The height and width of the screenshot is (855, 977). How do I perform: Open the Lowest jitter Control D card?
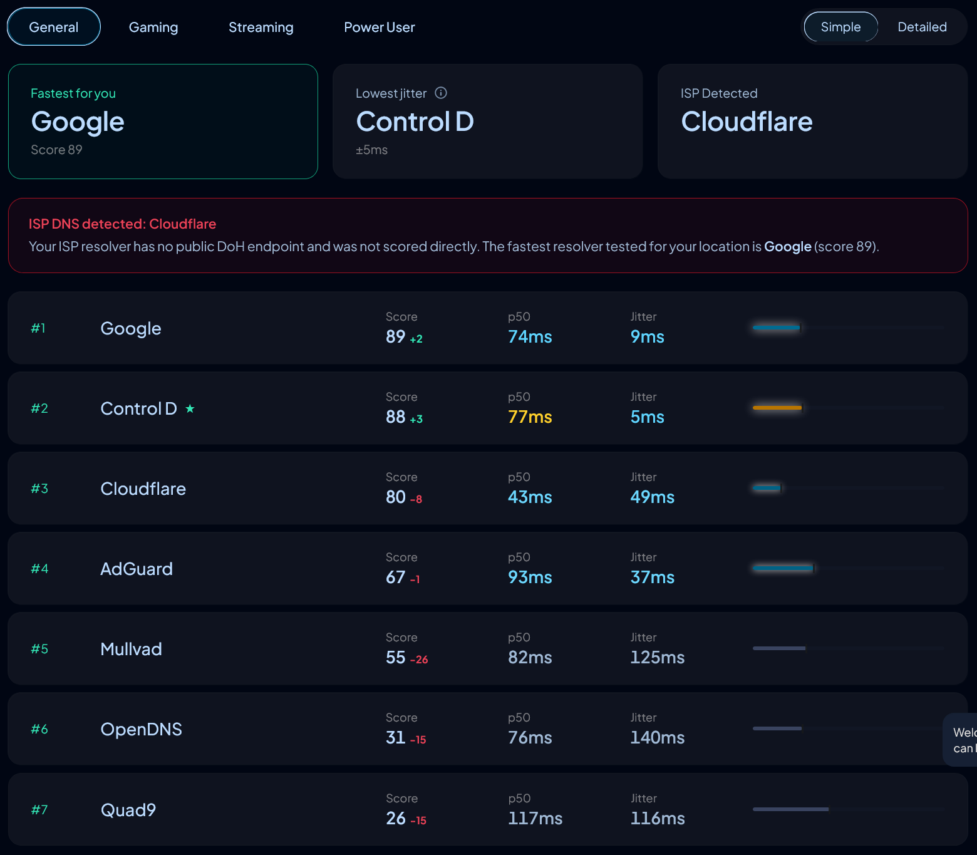488,122
